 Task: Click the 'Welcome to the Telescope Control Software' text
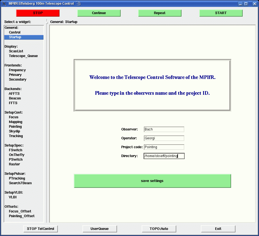pyautogui.click(x=152, y=77)
